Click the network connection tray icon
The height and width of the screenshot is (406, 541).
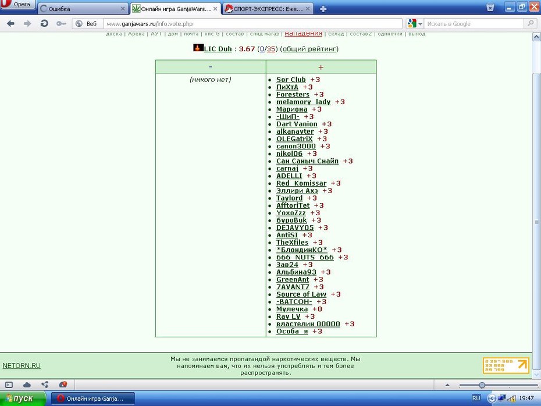501,399
